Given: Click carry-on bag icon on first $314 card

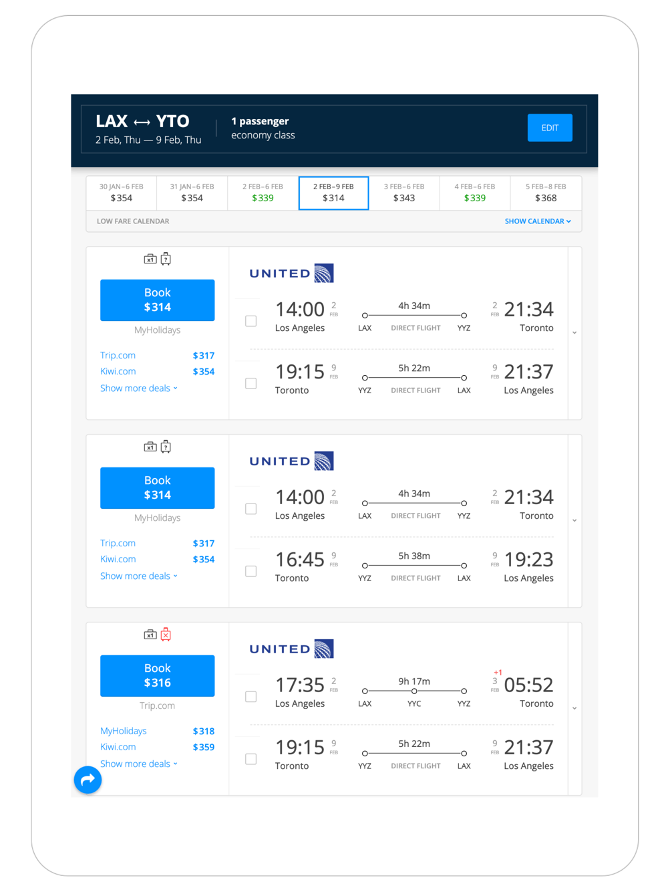Looking at the screenshot, I should tap(150, 259).
